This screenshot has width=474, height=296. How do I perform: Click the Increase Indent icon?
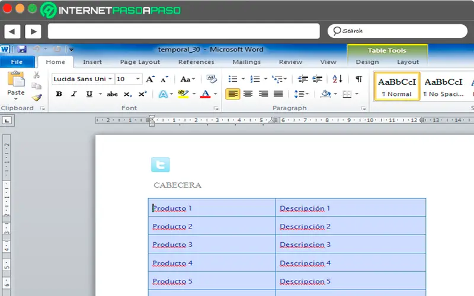(318, 79)
